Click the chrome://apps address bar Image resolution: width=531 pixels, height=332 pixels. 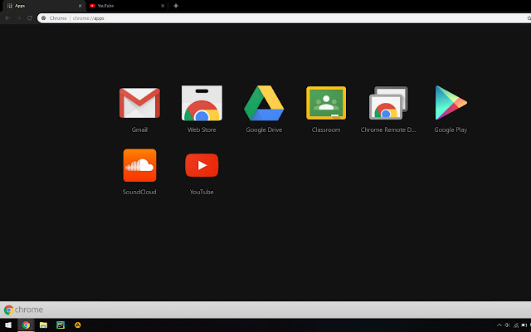pyautogui.click(x=285, y=18)
